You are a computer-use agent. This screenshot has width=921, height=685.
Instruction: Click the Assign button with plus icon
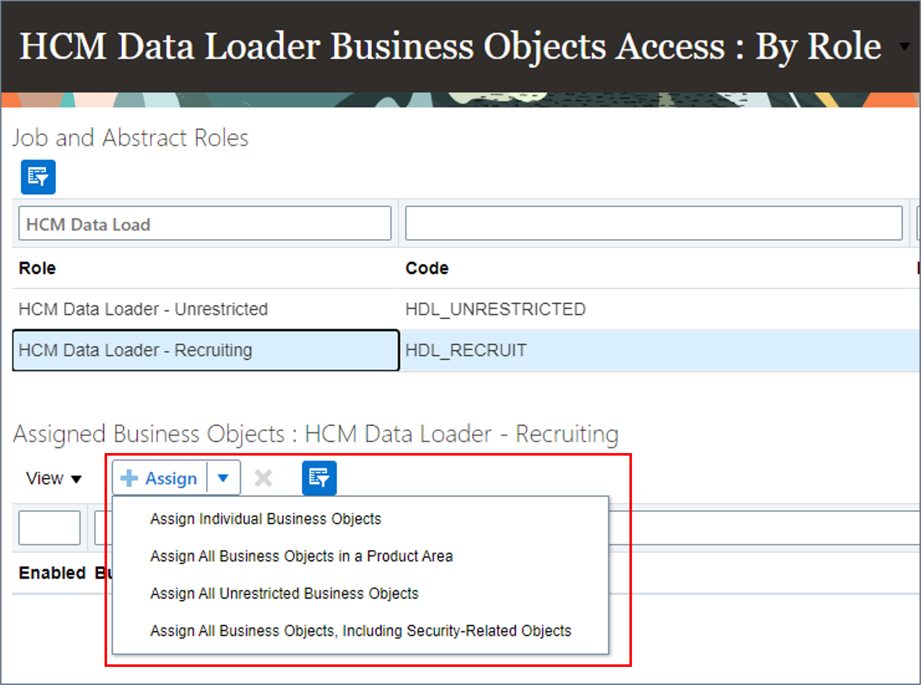pos(159,478)
